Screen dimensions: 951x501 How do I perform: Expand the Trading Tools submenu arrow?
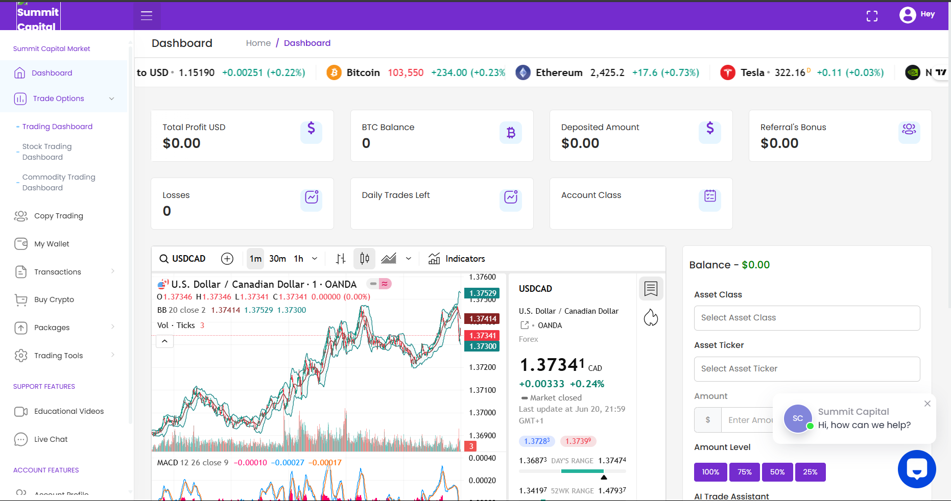[113, 355]
